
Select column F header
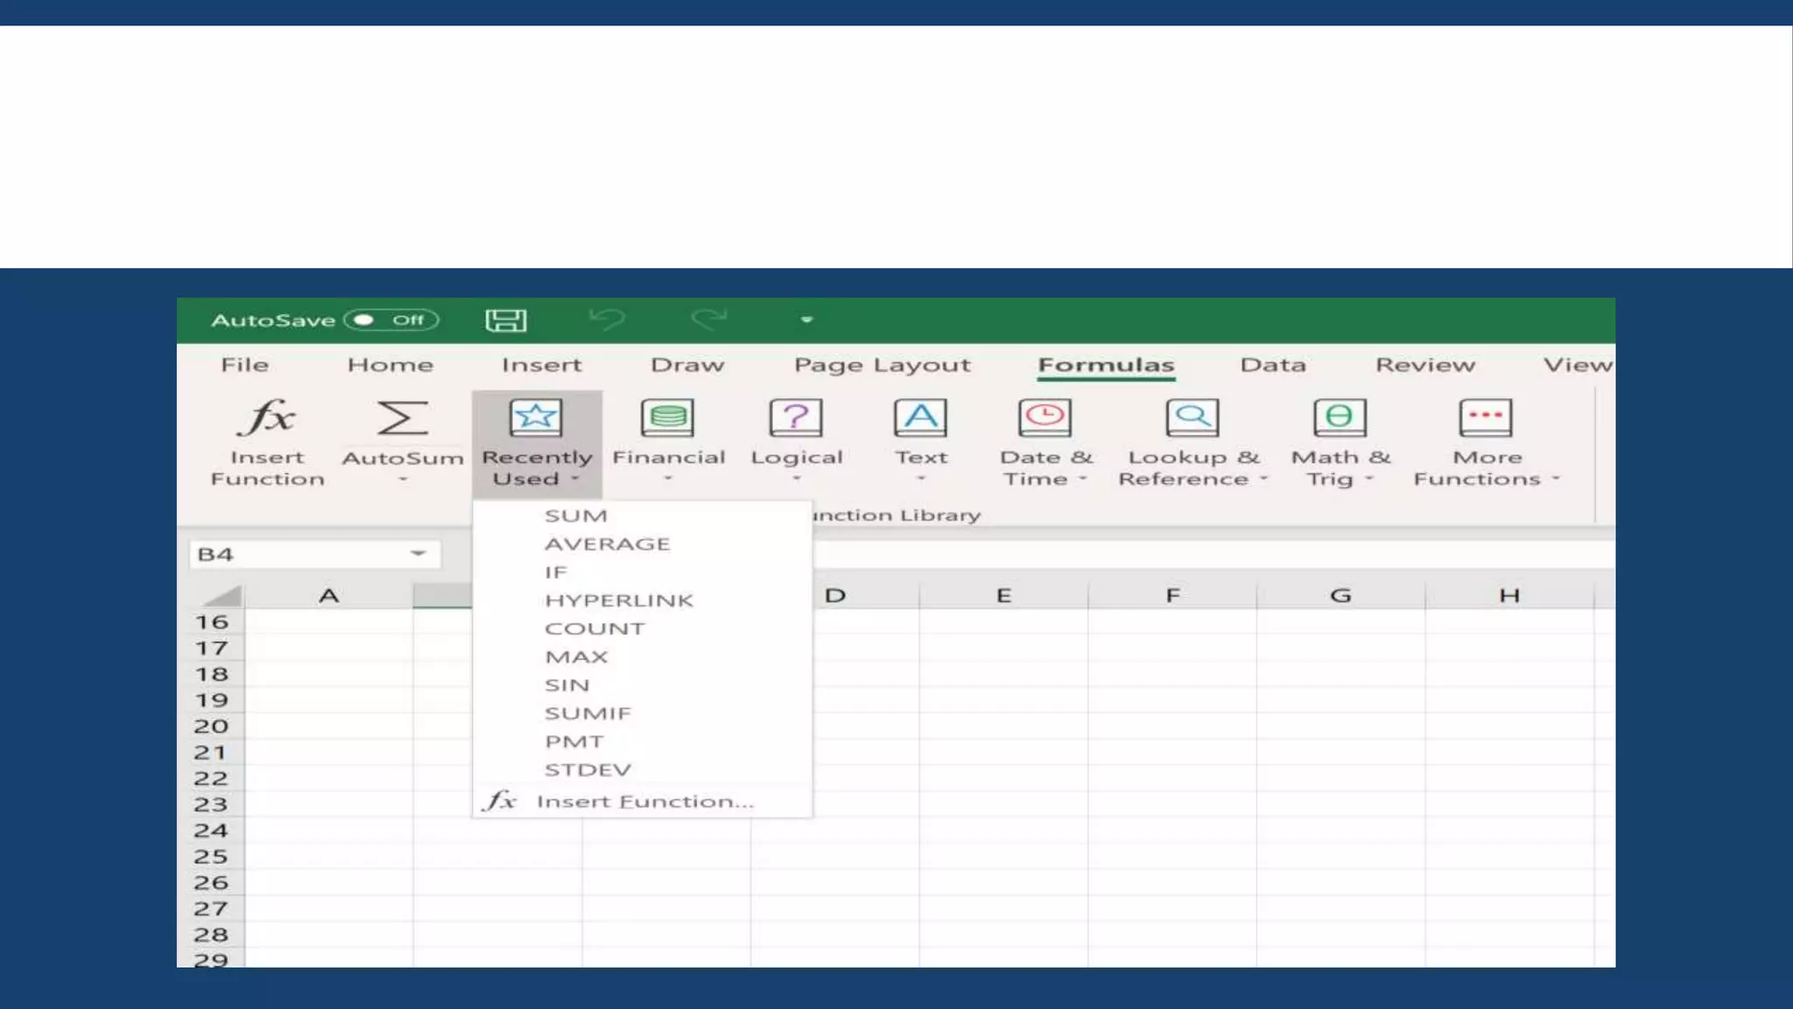(1172, 596)
